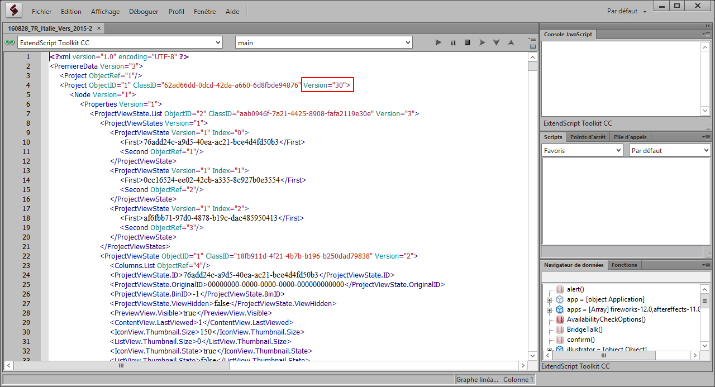Click the AvailabilityCheckOptions() braces icon
Image resolution: width=715 pixels, height=387 pixels.
coord(560,319)
